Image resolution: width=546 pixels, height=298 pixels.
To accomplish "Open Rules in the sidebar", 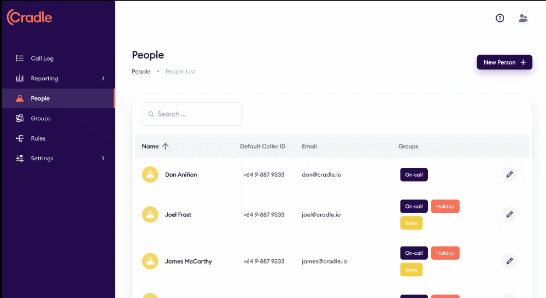I will pyautogui.click(x=38, y=138).
